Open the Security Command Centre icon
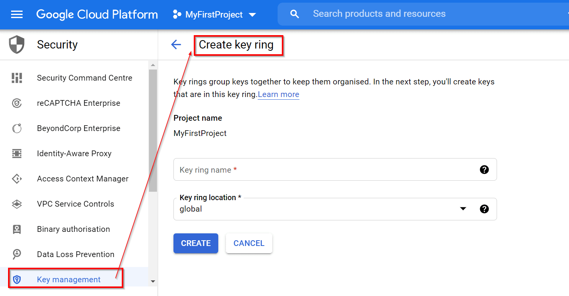The width and height of the screenshot is (569, 296). point(17,78)
